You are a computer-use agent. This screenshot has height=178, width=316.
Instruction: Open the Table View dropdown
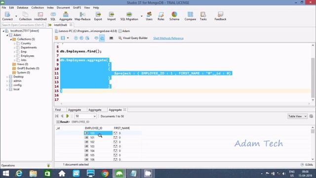coord(297,116)
